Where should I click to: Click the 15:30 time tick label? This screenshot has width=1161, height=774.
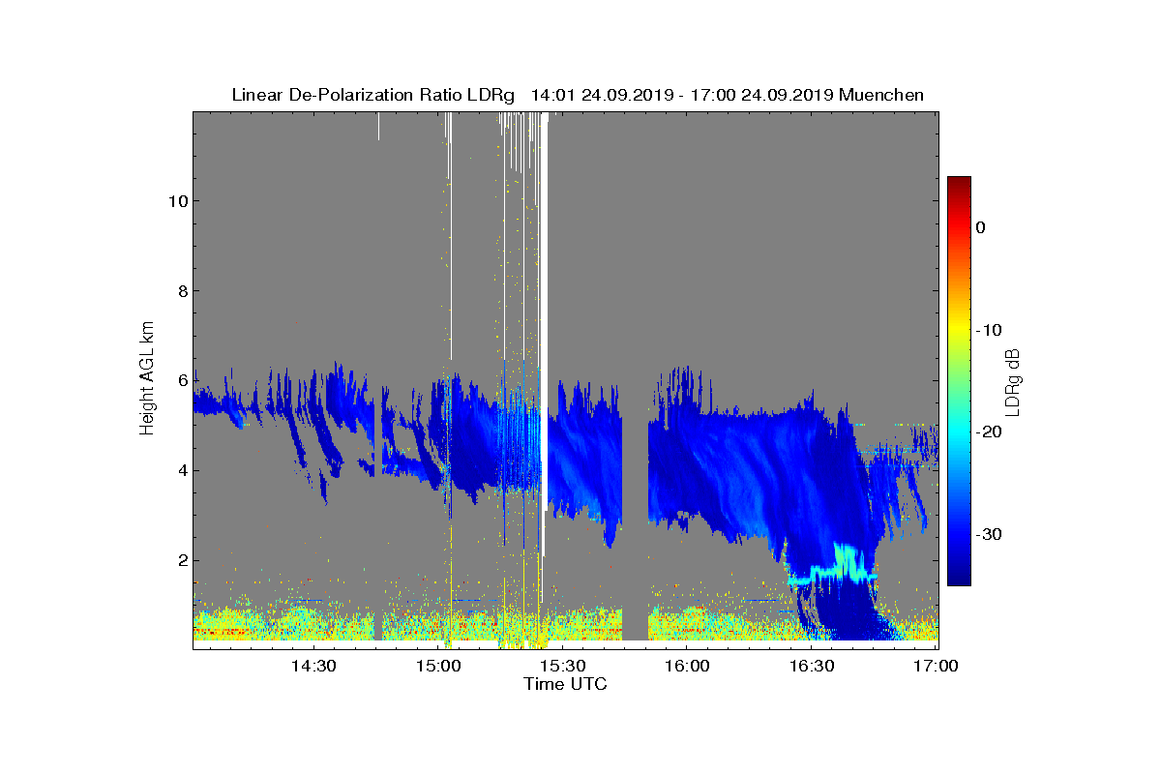pos(563,667)
